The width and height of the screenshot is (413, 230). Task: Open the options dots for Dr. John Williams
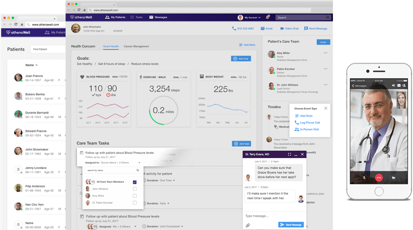[326, 85]
